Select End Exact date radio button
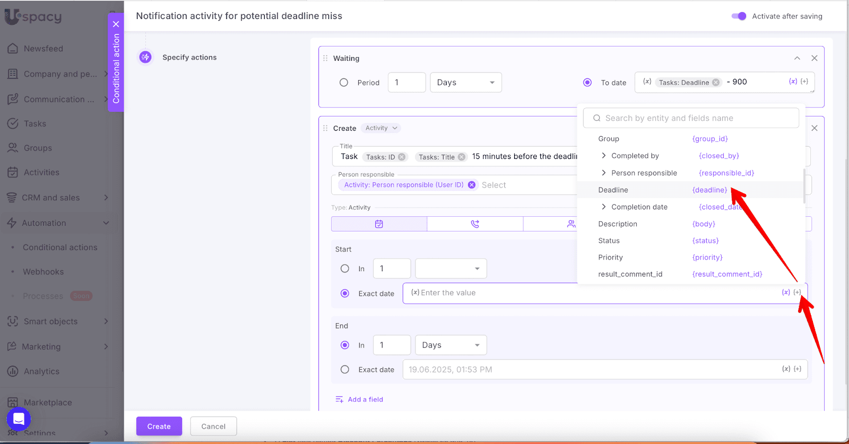Image resolution: width=849 pixels, height=444 pixels. 345,370
